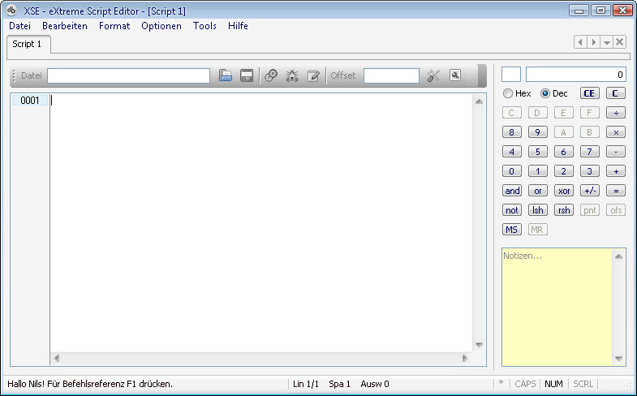
Task: Click 'Lin 1/1' in status bar
Action: click(x=305, y=384)
